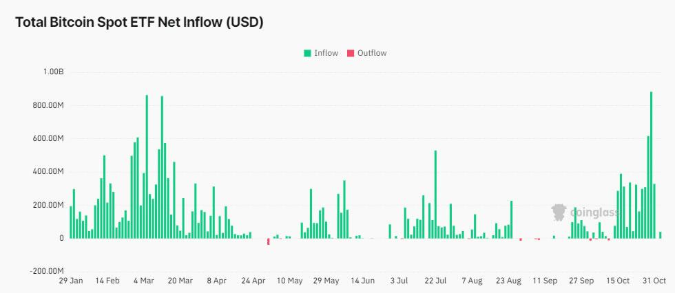Click the tall inflow bar above 22 Jul
The height and width of the screenshot is (293, 675).
click(435, 194)
